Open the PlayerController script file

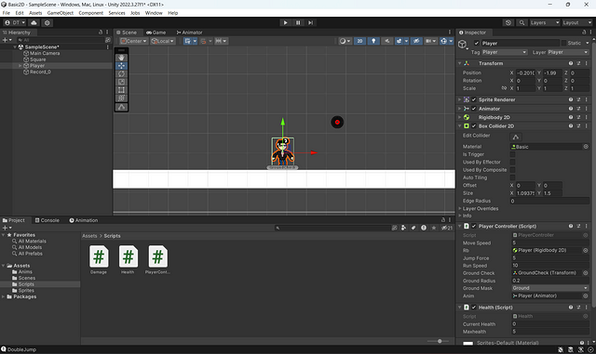(x=157, y=259)
